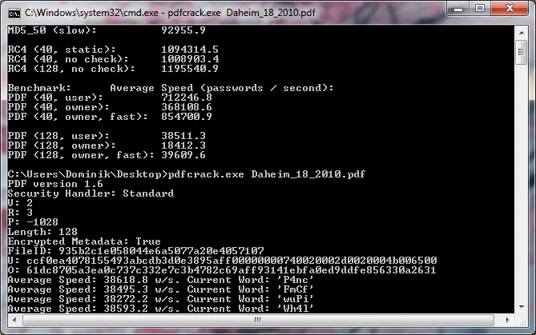Click the PDF (128, owner, fast) value 39609.6
The image size is (536, 335).
(183, 155)
